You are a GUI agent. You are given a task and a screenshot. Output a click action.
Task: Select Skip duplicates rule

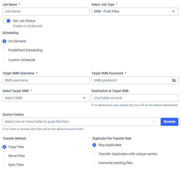[94, 145]
